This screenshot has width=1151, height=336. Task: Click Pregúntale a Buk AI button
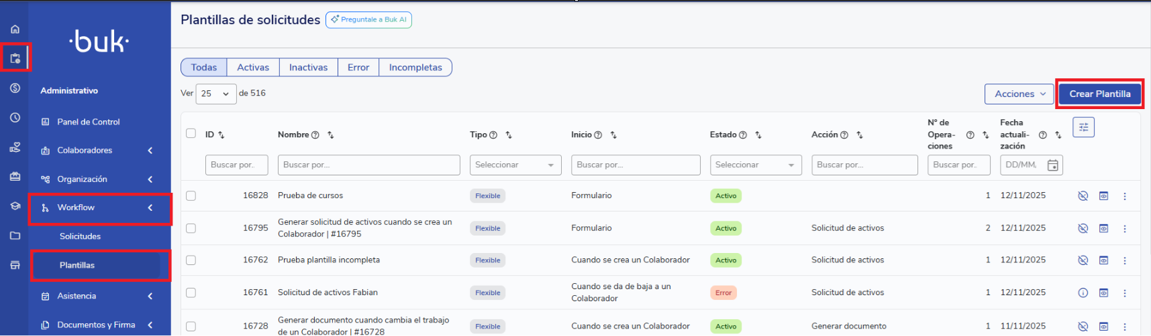[x=368, y=20]
